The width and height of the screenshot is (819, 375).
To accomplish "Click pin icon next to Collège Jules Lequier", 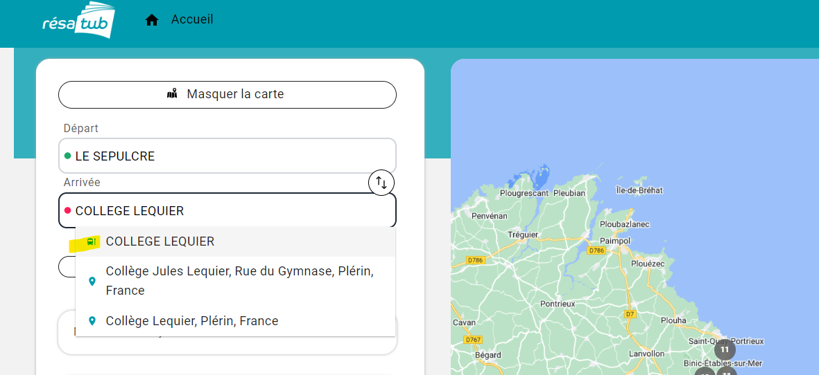I will click(92, 281).
